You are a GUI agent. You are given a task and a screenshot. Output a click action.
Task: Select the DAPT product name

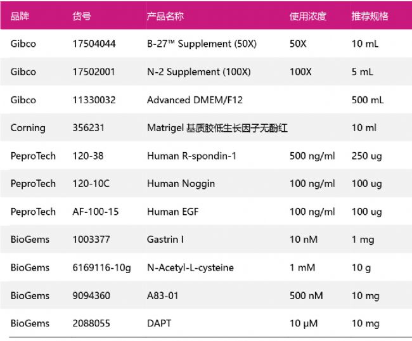click(x=159, y=323)
